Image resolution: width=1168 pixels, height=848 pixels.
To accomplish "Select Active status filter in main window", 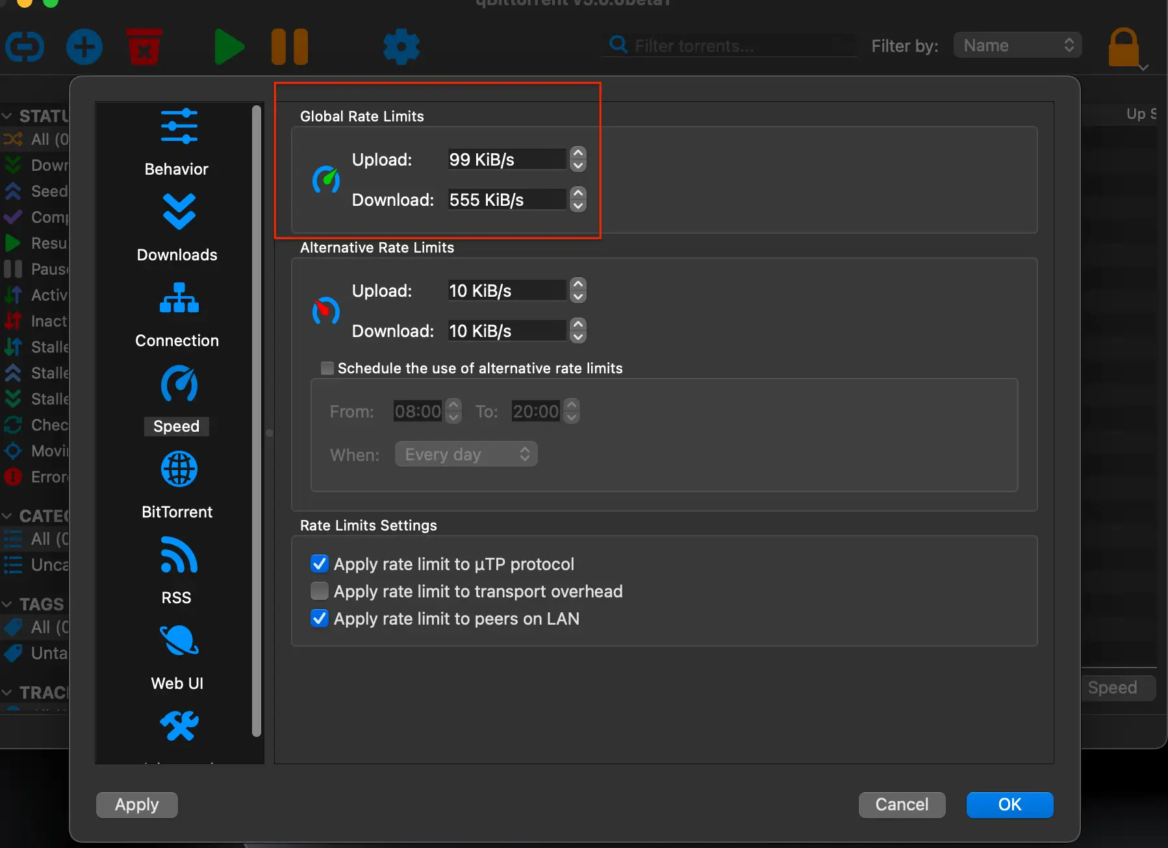I will click(x=36, y=295).
